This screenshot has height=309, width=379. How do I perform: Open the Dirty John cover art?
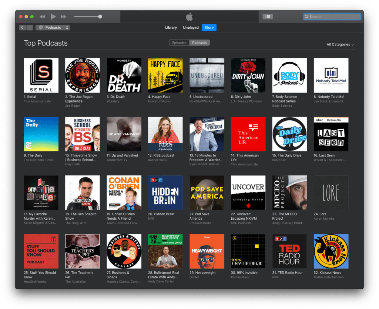pyautogui.click(x=248, y=75)
